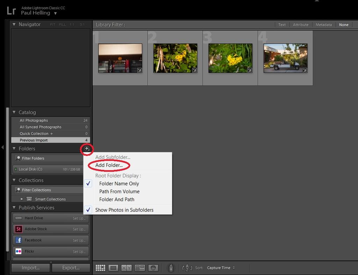The width and height of the screenshot is (358, 275).
Task: Open Survey view icon
Action: (x=140, y=268)
